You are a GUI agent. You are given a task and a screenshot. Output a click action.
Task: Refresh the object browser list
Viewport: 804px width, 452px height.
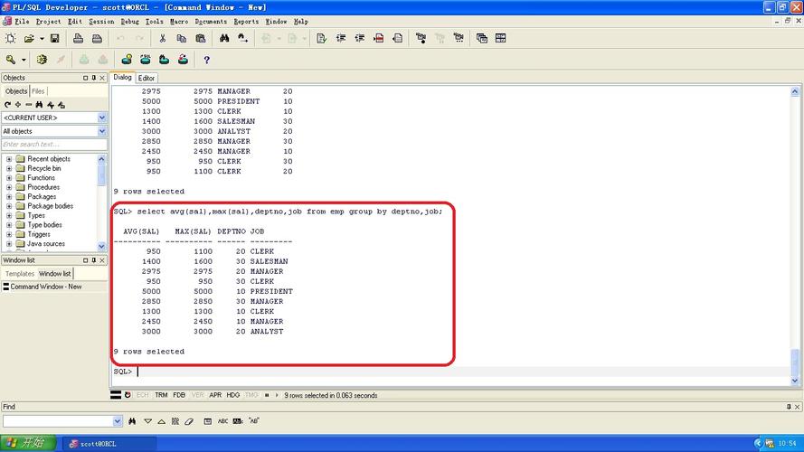point(7,105)
